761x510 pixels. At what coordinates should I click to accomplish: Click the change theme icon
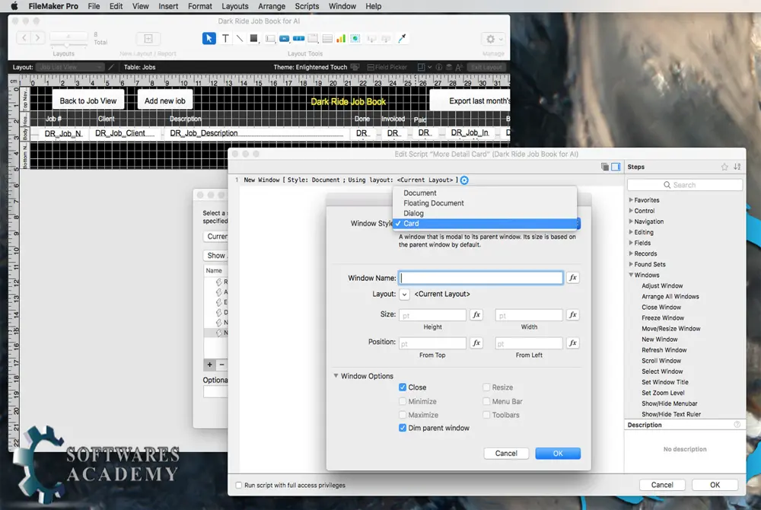click(355, 67)
